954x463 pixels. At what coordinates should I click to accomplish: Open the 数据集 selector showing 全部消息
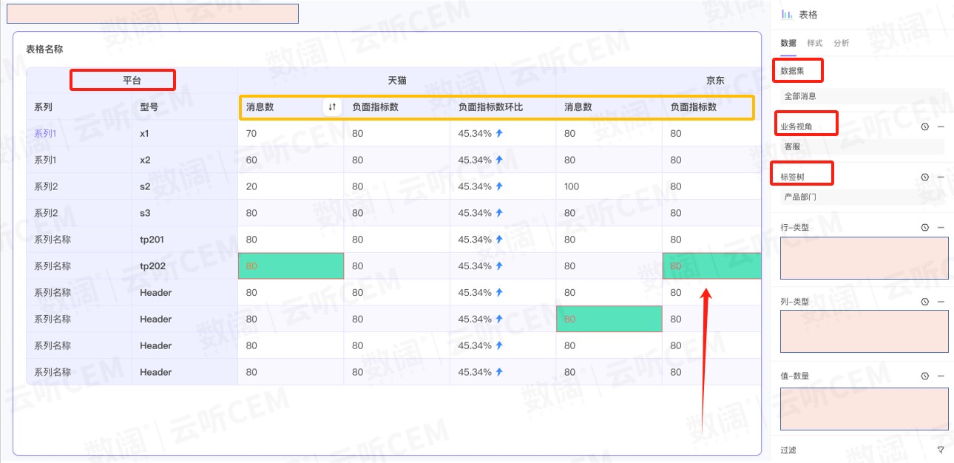[862, 96]
